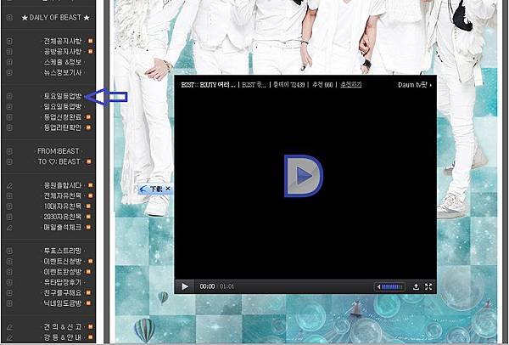Click the underlined 추천하기 link in video header

351,84
